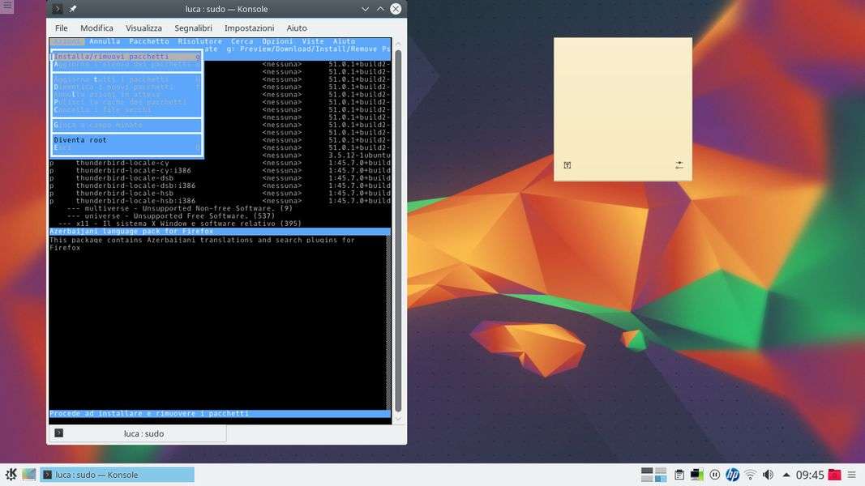Switch desktops using the pager widget
The width and height of the screenshot is (865, 486).
(x=654, y=475)
